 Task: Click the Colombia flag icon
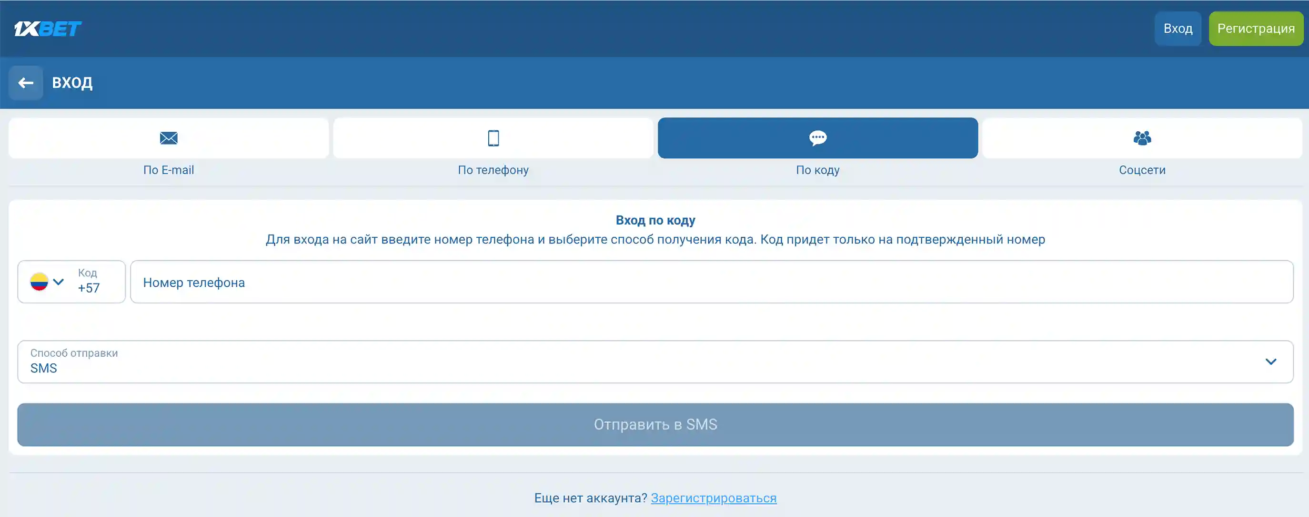(39, 282)
